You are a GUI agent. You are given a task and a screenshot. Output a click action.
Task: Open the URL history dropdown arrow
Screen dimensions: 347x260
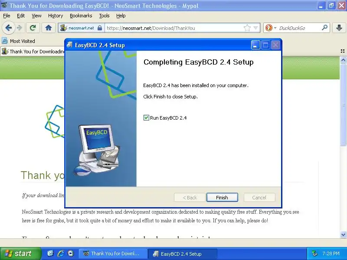coord(255,28)
